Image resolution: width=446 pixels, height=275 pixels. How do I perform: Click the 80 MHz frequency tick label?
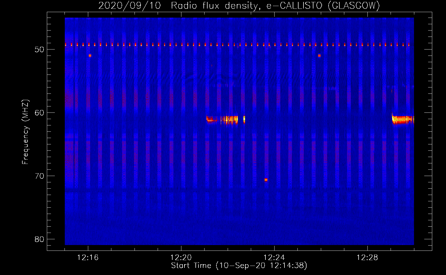(x=39, y=239)
